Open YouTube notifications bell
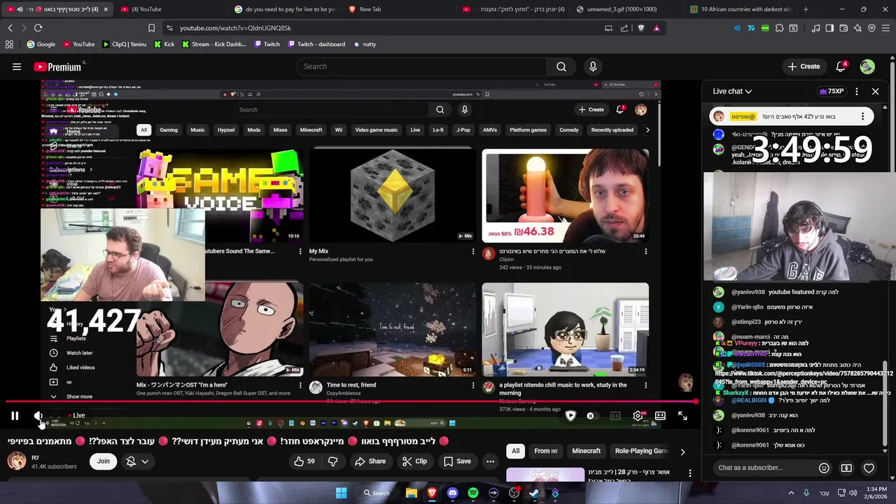Screen dimensions: 896x504 [841, 66]
